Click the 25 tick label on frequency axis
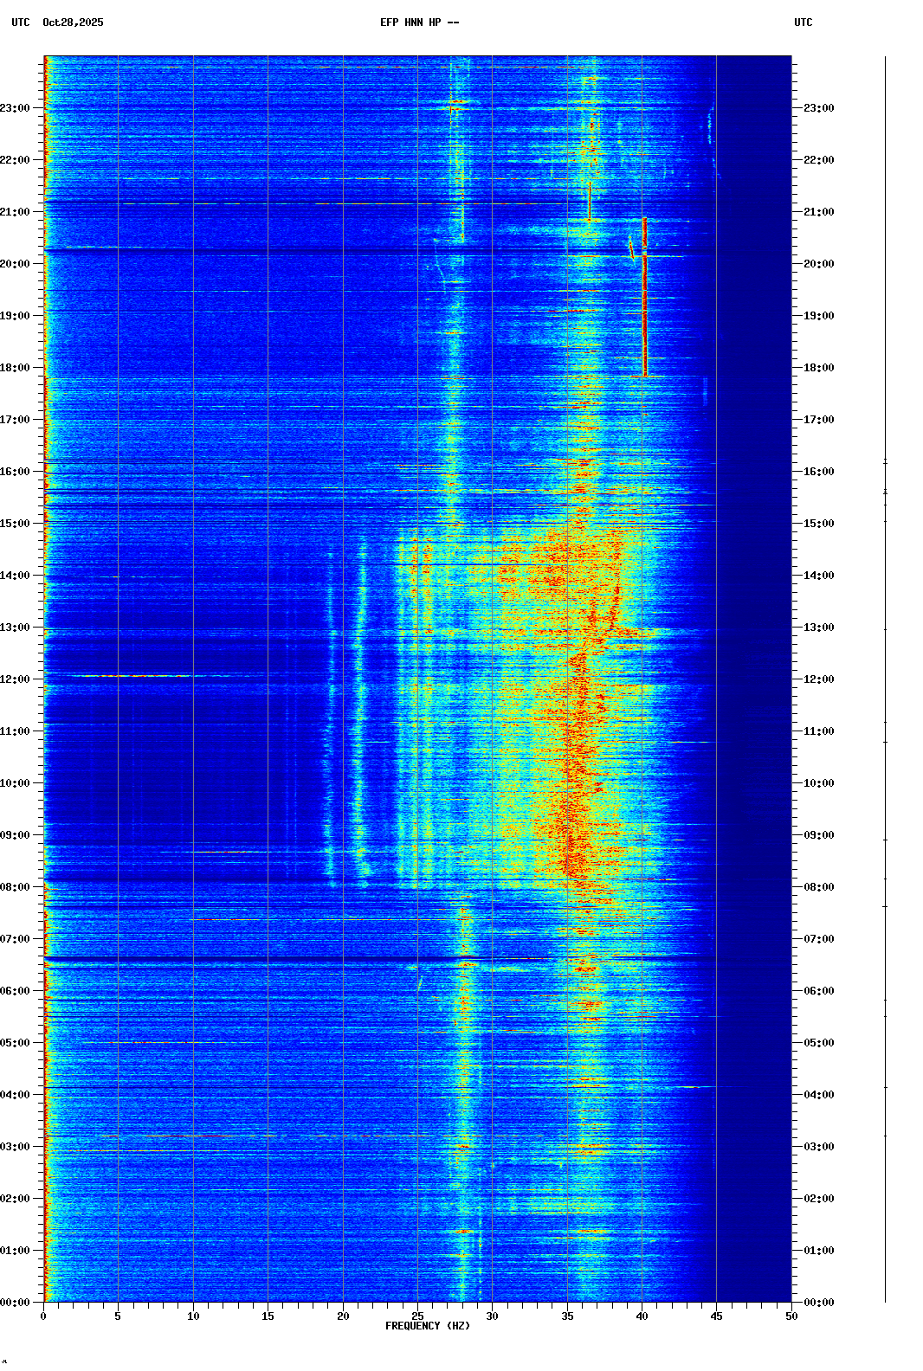Viewport: 923px width, 1371px height. pyautogui.click(x=417, y=1316)
